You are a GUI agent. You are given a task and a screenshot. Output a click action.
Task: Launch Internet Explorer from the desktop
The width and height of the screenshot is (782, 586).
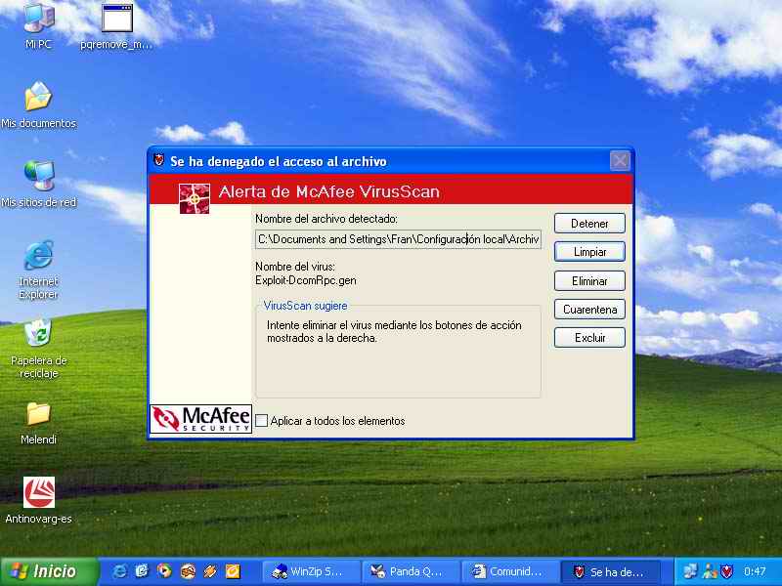point(38,270)
